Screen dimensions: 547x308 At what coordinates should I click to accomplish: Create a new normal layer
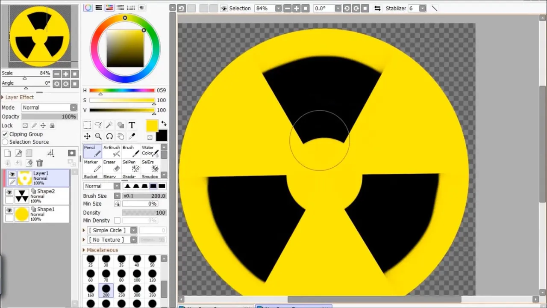(x=8, y=153)
